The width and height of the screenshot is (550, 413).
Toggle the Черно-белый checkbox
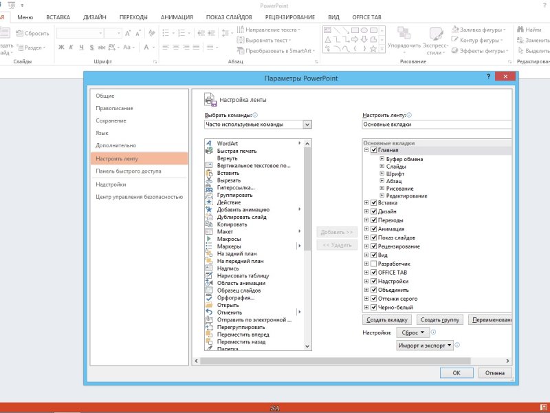point(374,307)
